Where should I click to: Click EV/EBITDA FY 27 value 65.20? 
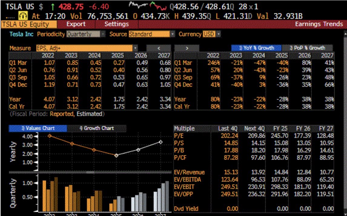pos(327,180)
